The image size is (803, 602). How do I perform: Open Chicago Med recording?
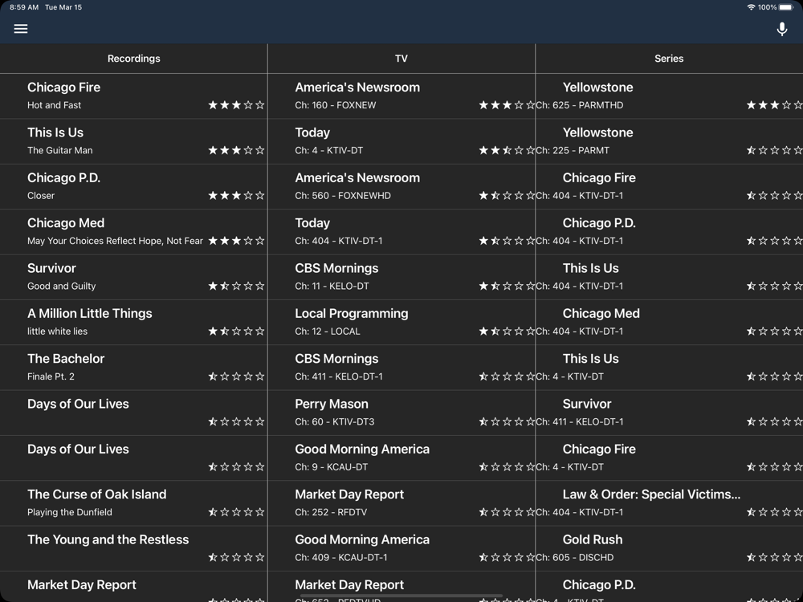tap(133, 231)
